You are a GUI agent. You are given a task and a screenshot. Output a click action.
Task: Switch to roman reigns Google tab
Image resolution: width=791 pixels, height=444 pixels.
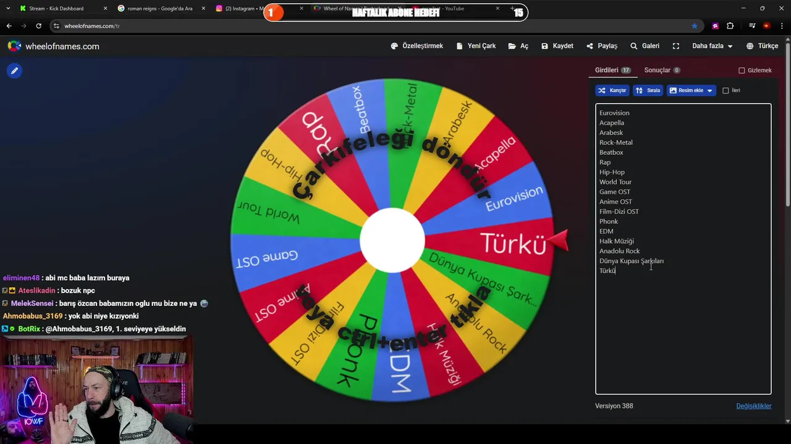pos(160,9)
